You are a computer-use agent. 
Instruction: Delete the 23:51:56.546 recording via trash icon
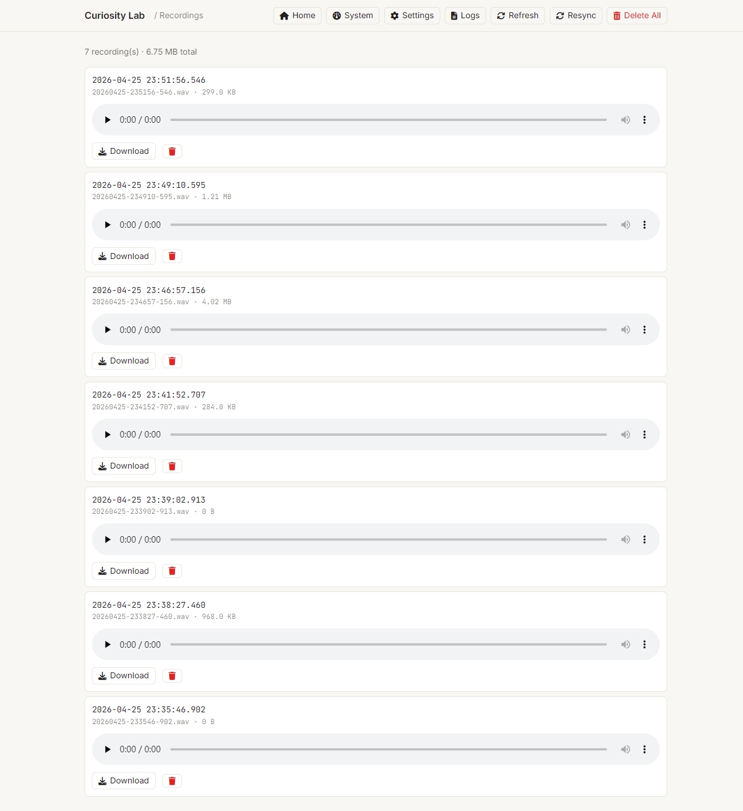click(x=172, y=152)
